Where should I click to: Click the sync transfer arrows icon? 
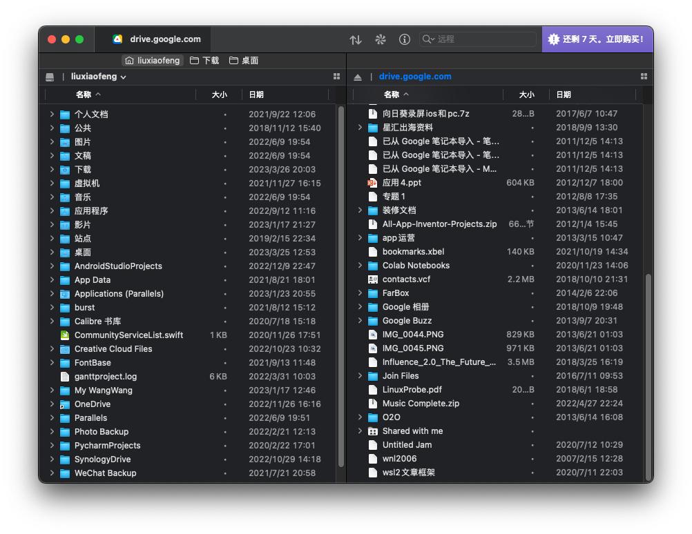[x=355, y=40]
